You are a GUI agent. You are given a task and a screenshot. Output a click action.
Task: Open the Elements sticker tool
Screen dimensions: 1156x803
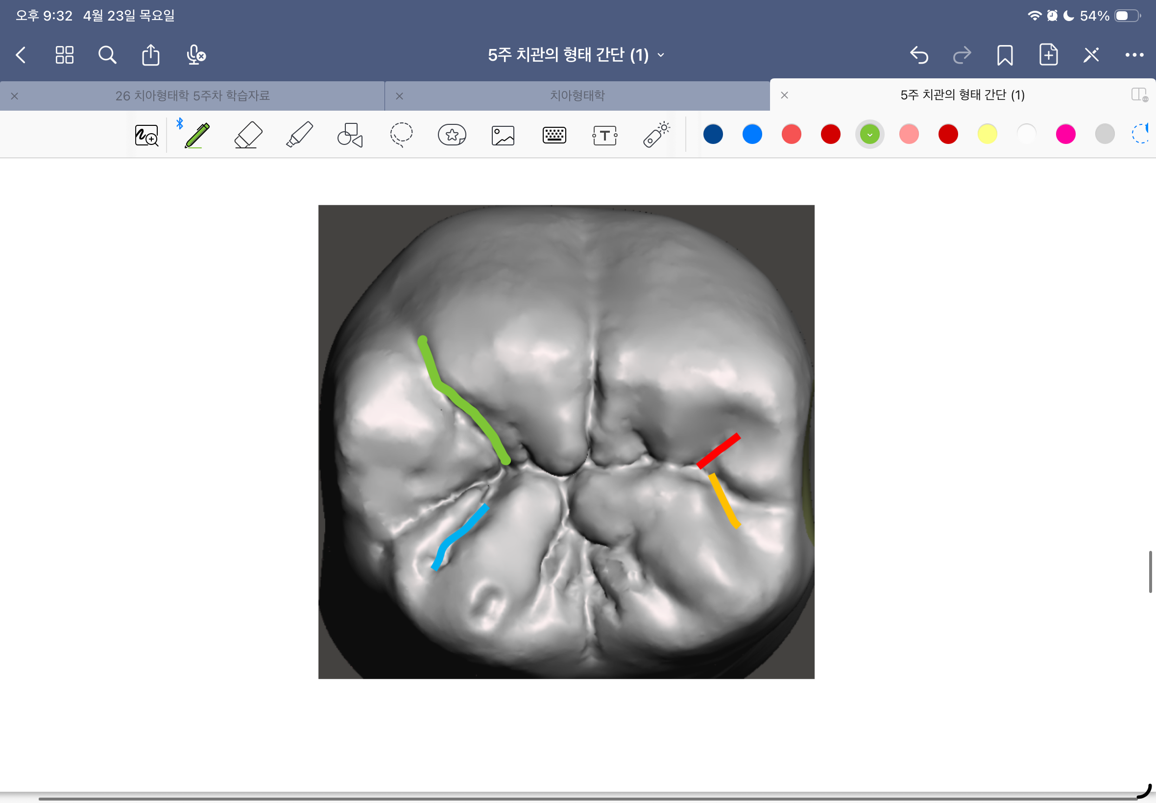coord(452,135)
